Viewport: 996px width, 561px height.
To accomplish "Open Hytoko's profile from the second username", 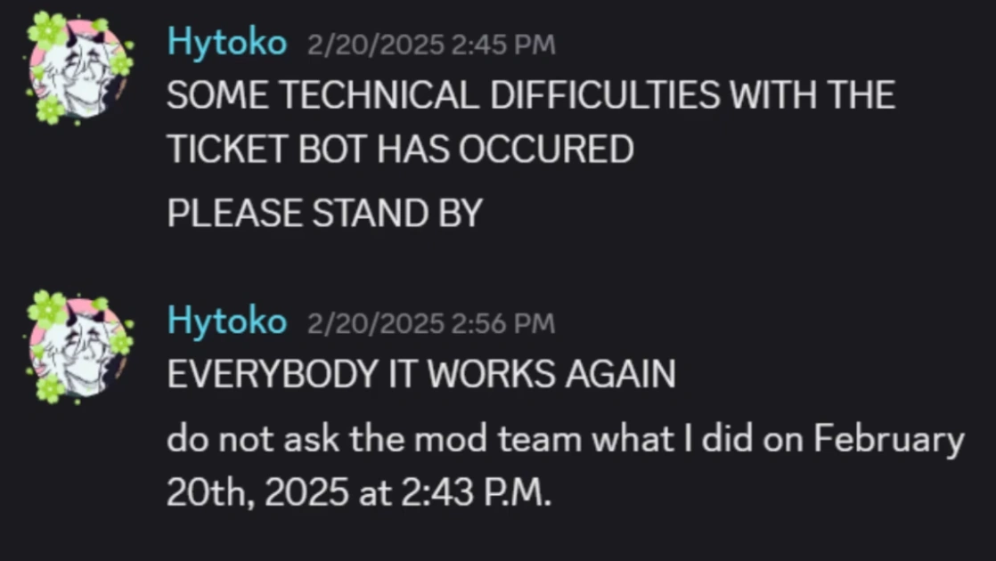I will (226, 321).
